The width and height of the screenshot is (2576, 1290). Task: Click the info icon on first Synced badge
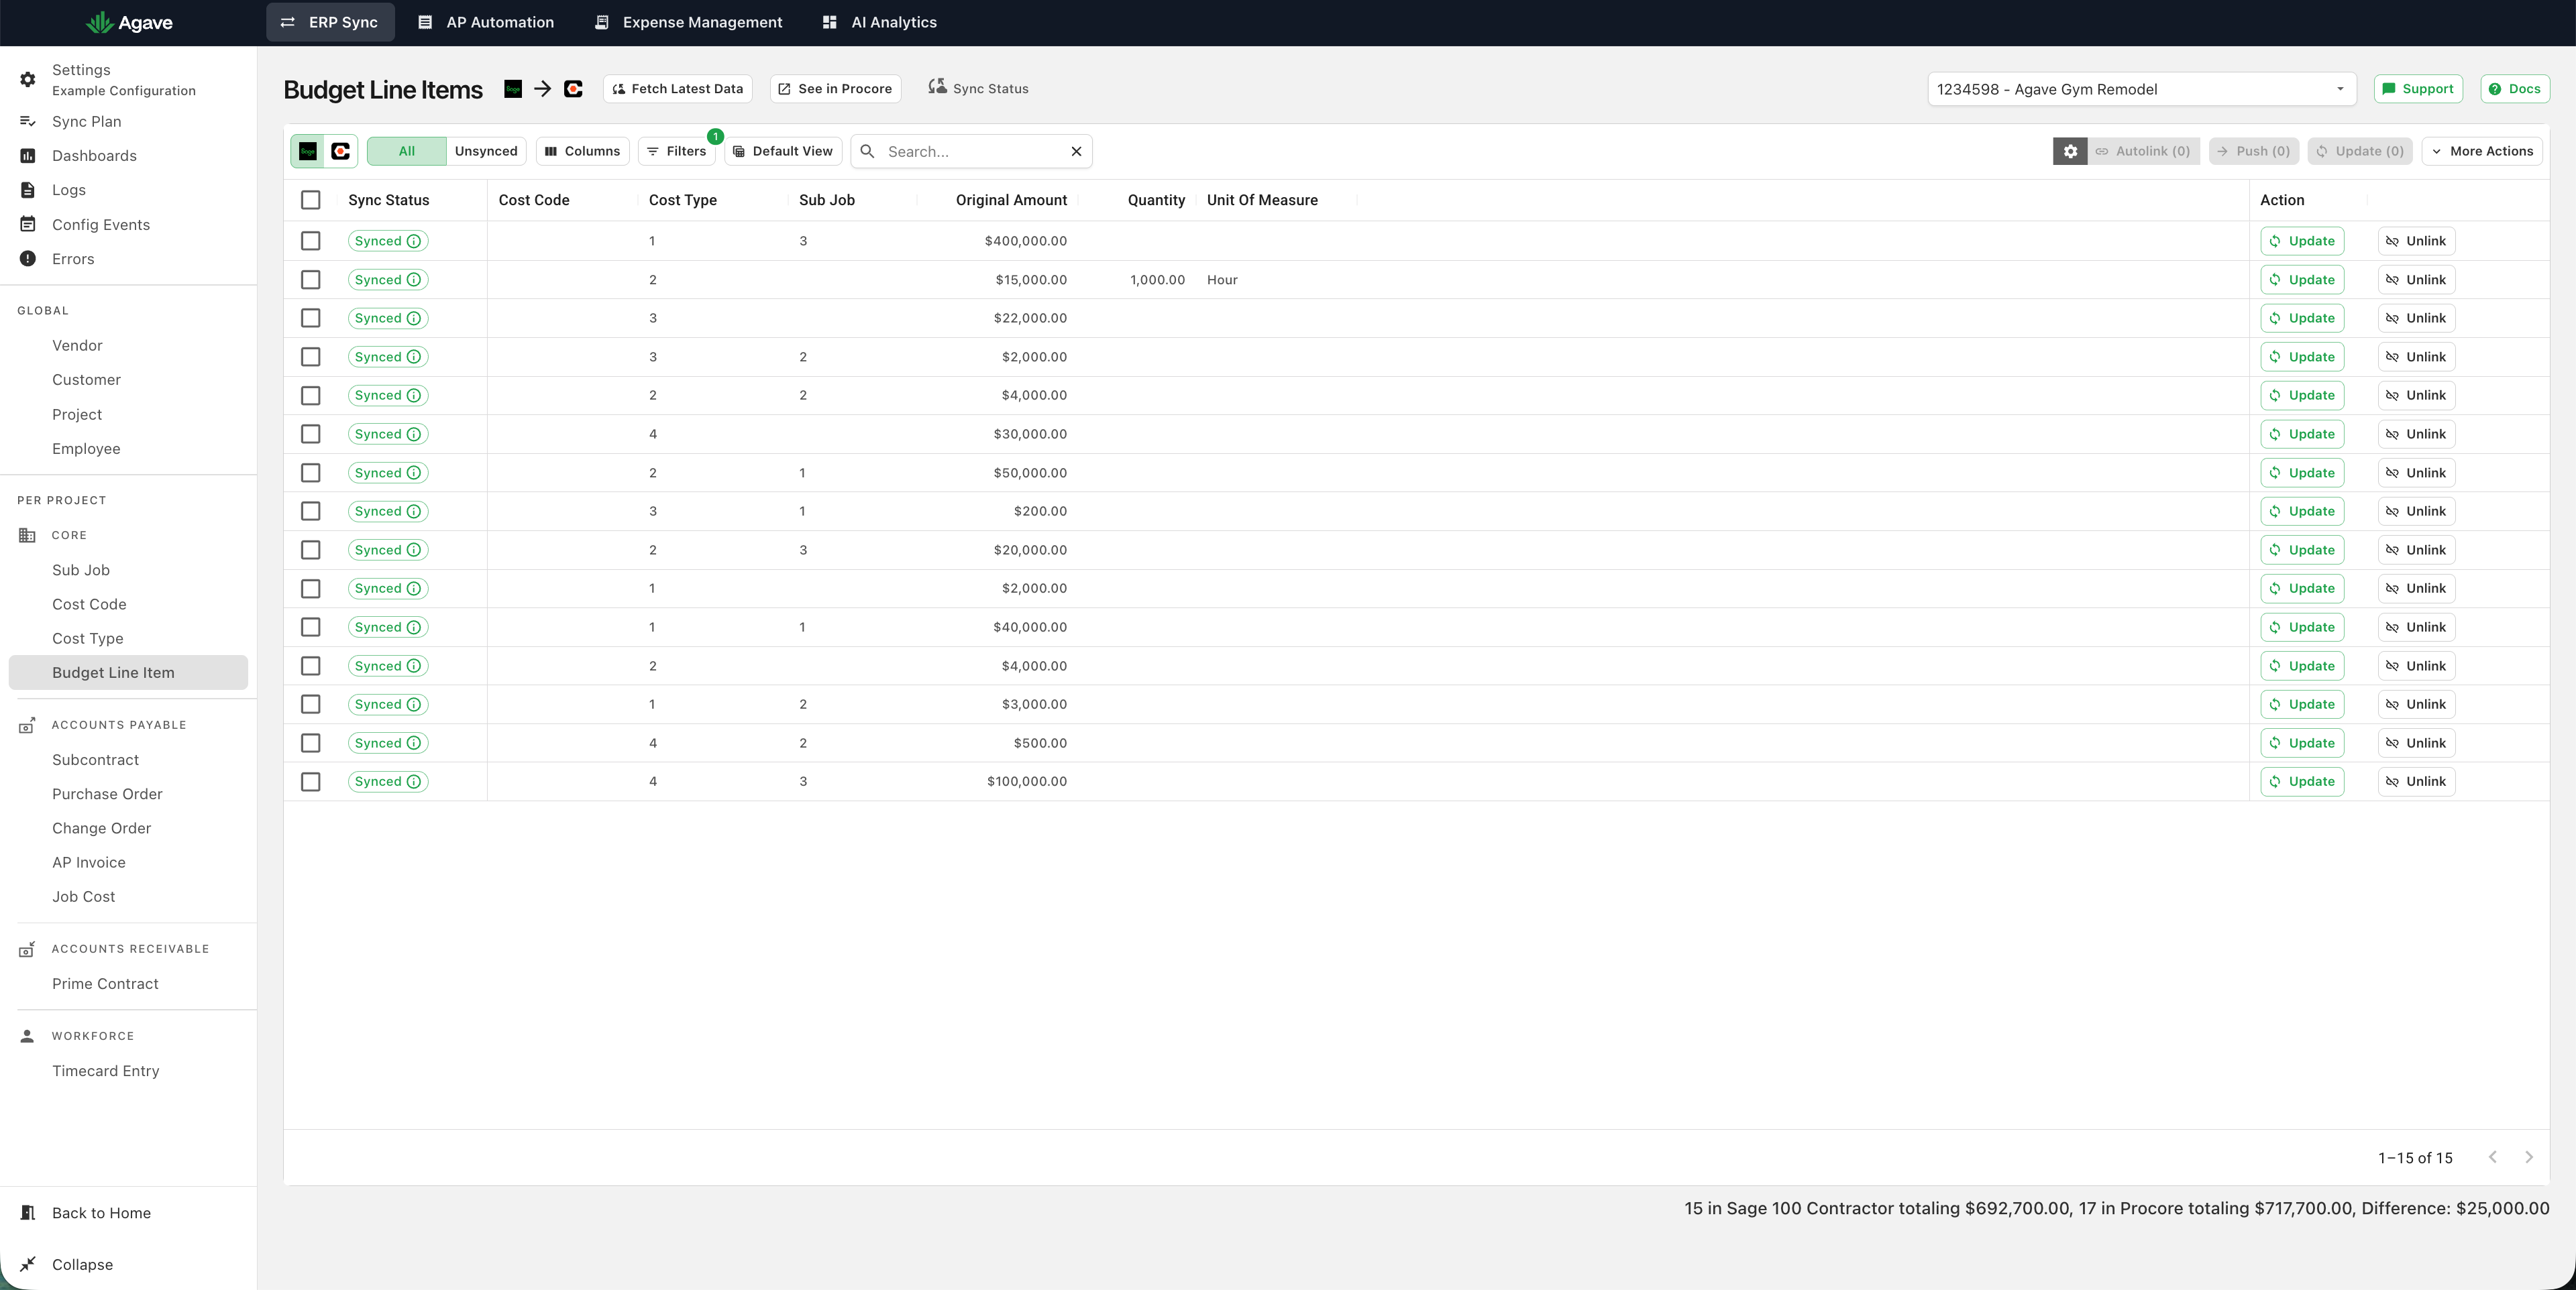pos(413,241)
